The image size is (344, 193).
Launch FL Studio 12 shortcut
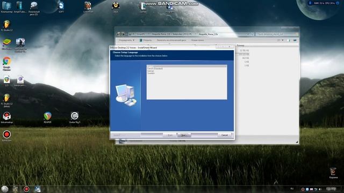(x=6, y=26)
